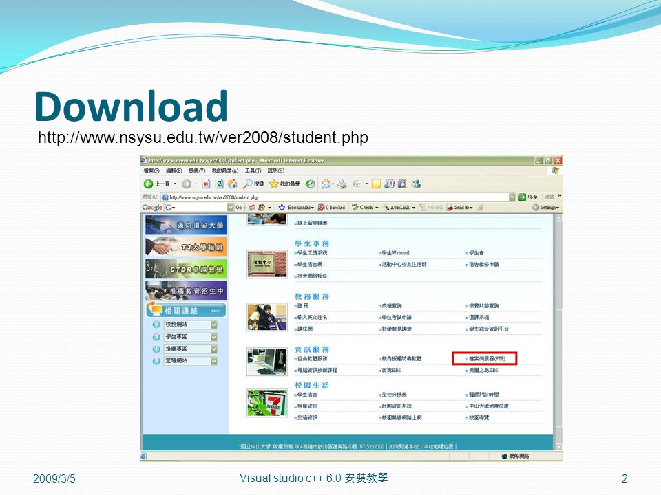Click the 0 blocked popup blocker button

coord(331,208)
